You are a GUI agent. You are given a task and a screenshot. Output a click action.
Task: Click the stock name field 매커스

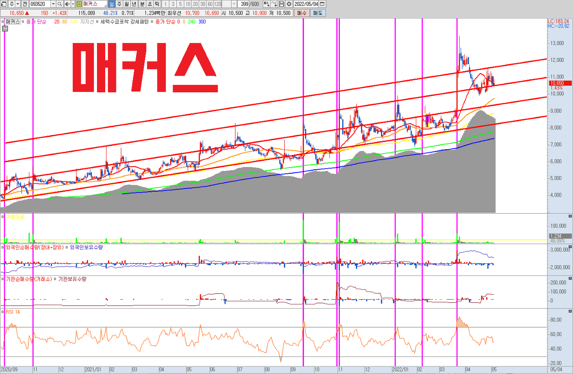[95, 4]
